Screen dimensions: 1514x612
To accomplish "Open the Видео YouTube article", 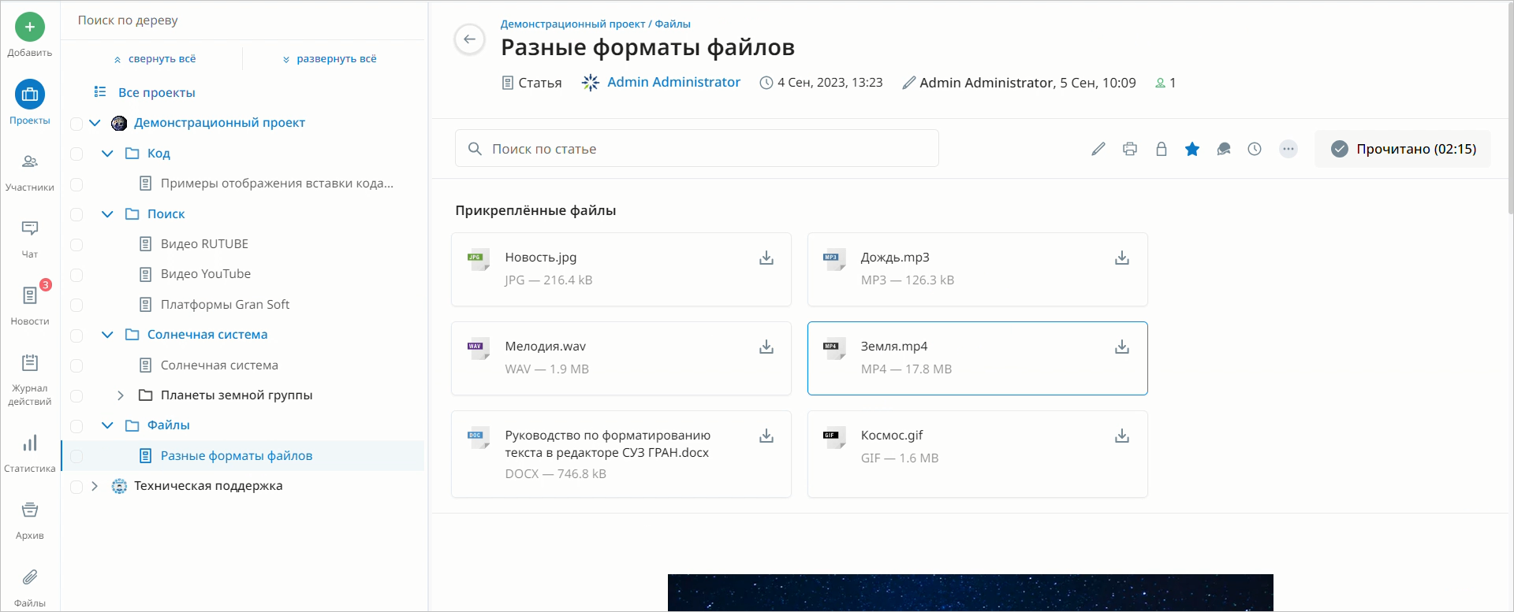I will click(206, 274).
